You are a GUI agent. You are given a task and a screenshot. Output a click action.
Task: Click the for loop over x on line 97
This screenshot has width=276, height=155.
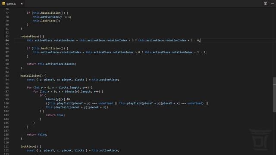pyautogui.click(x=68, y=91)
